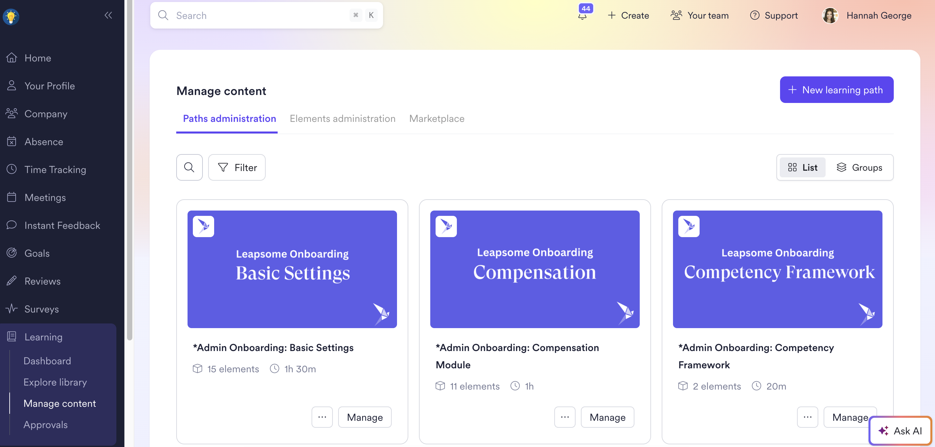Open the Filter options

pyautogui.click(x=237, y=167)
